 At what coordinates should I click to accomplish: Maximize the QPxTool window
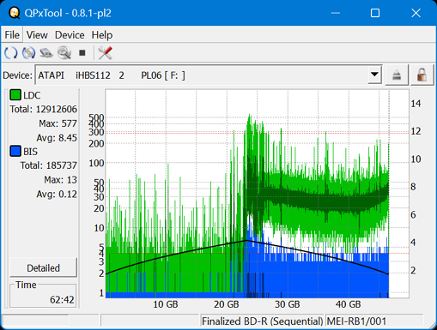(x=375, y=13)
